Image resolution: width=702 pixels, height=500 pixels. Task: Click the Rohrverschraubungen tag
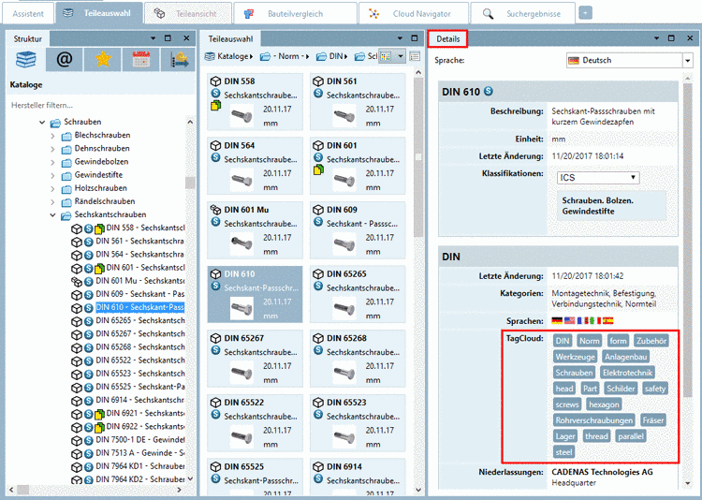[594, 420]
